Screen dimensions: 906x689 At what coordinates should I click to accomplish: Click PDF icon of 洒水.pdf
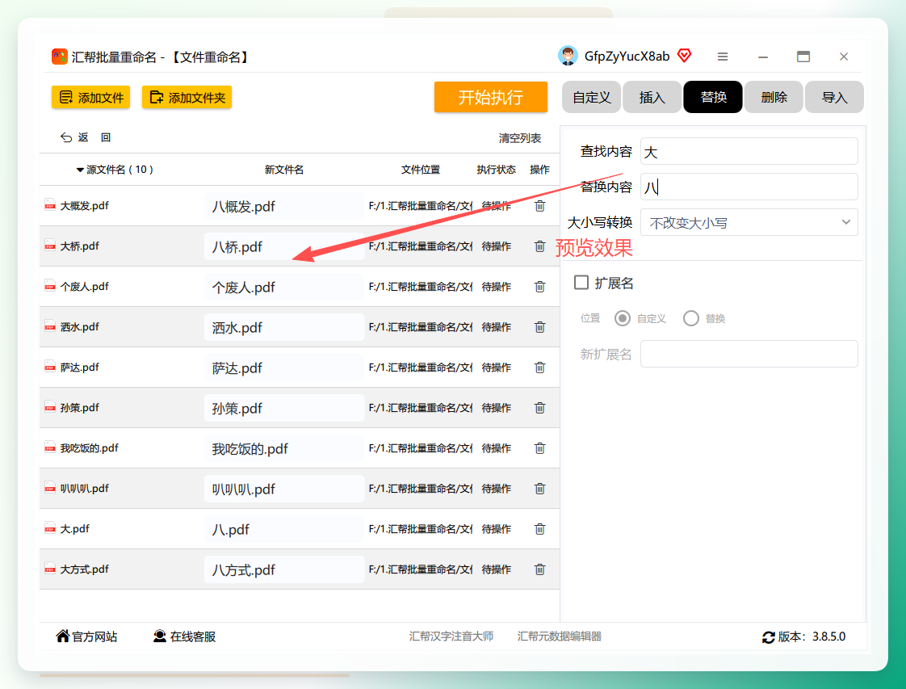50,326
